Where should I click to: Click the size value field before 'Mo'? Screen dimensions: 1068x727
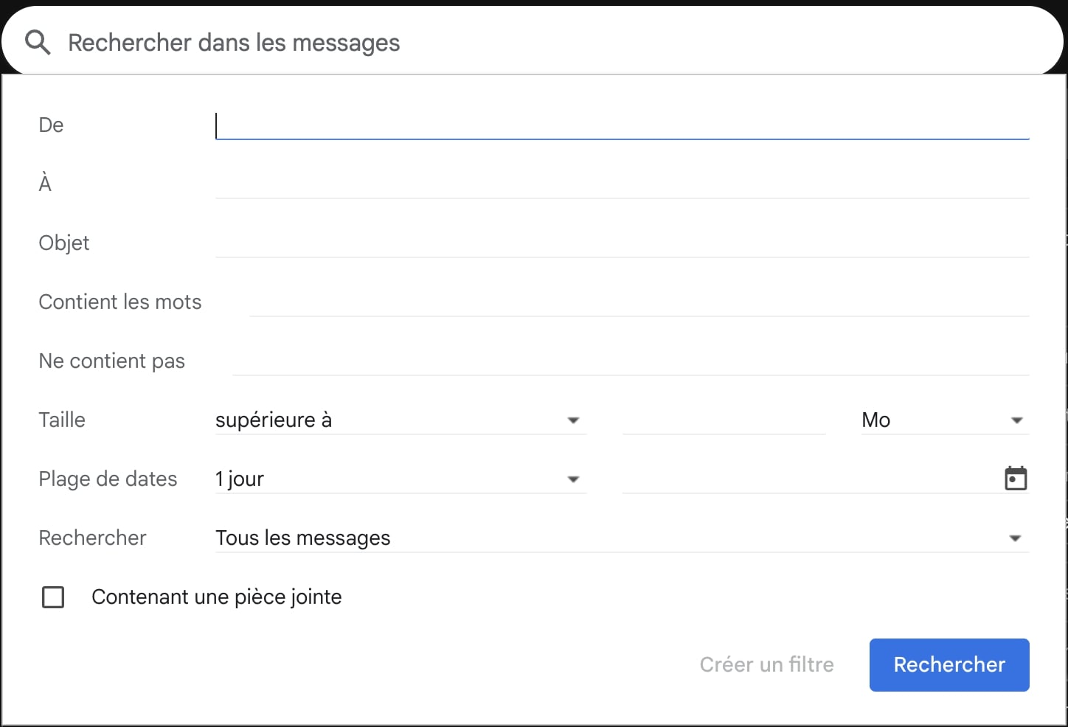pos(724,420)
